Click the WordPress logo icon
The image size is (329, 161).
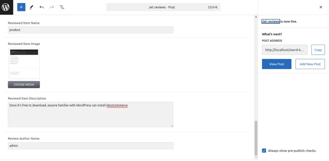pyautogui.click(x=6, y=7)
